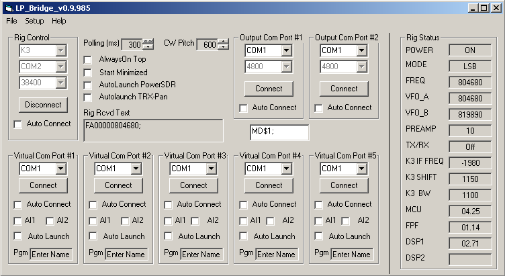
Task: Open the File menu
Action: pos(11,21)
